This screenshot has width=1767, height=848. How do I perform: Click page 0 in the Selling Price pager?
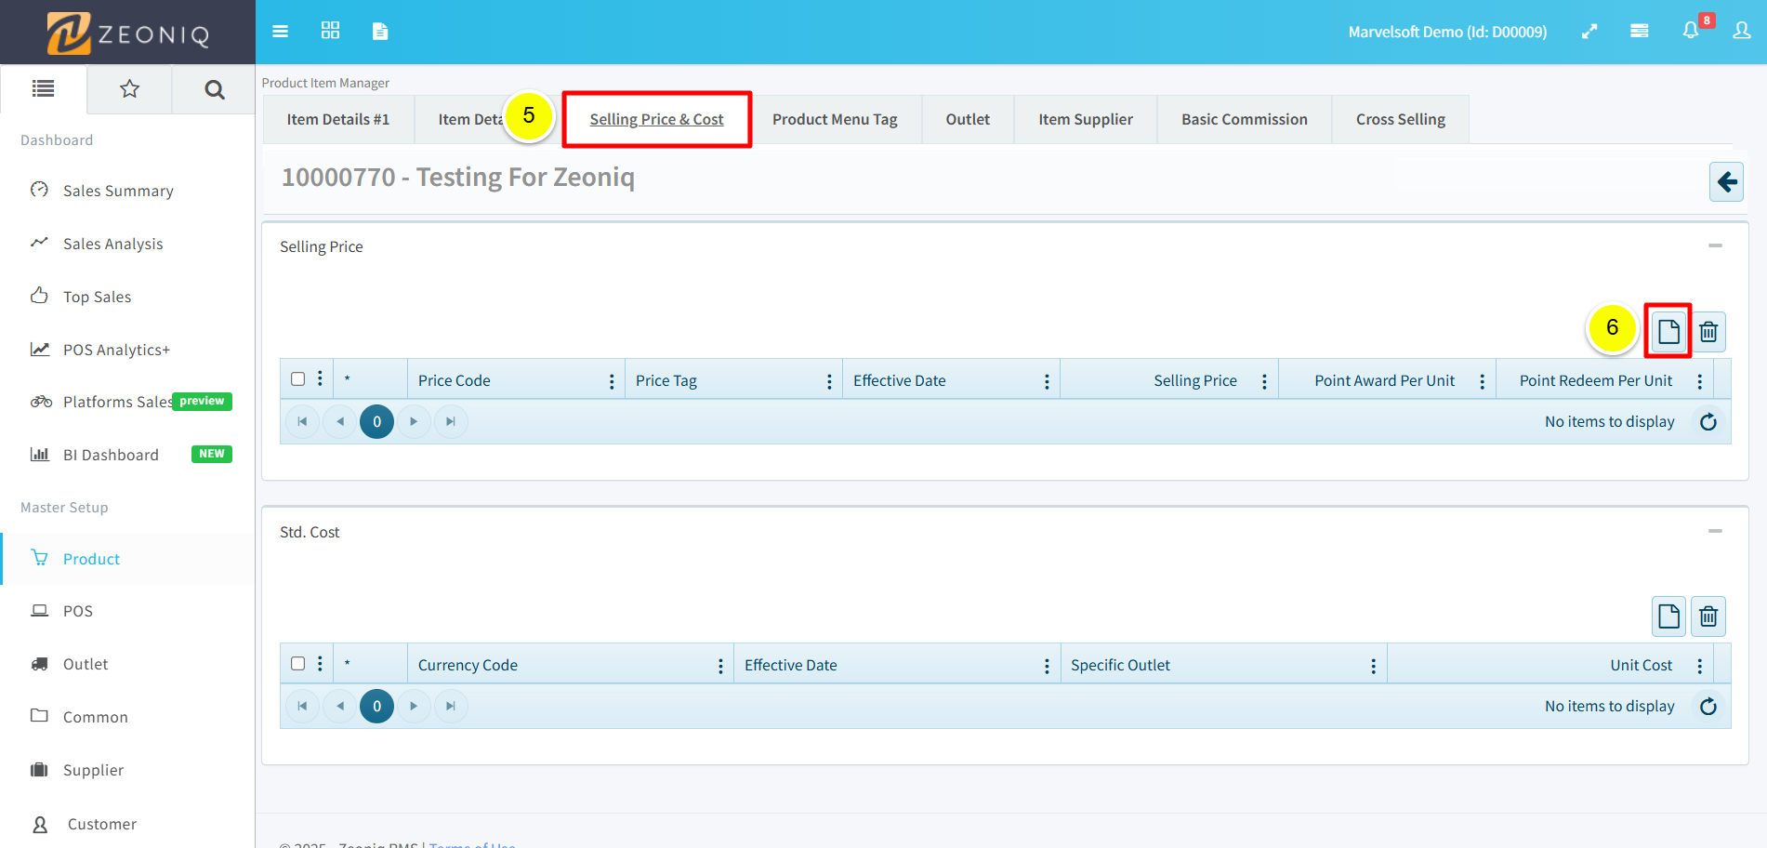376,421
